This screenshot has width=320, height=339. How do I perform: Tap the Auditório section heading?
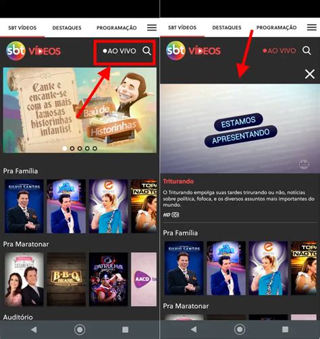click(18, 317)
